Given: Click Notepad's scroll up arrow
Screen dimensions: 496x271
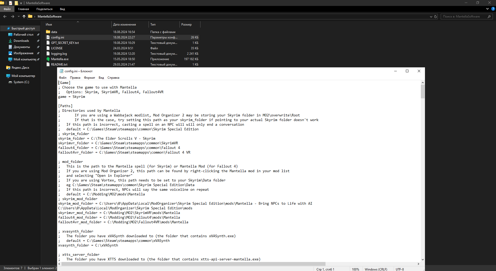Looking at the screenshot, I should [423, 83].
